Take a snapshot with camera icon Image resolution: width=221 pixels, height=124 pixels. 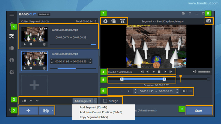click(209, 21)
